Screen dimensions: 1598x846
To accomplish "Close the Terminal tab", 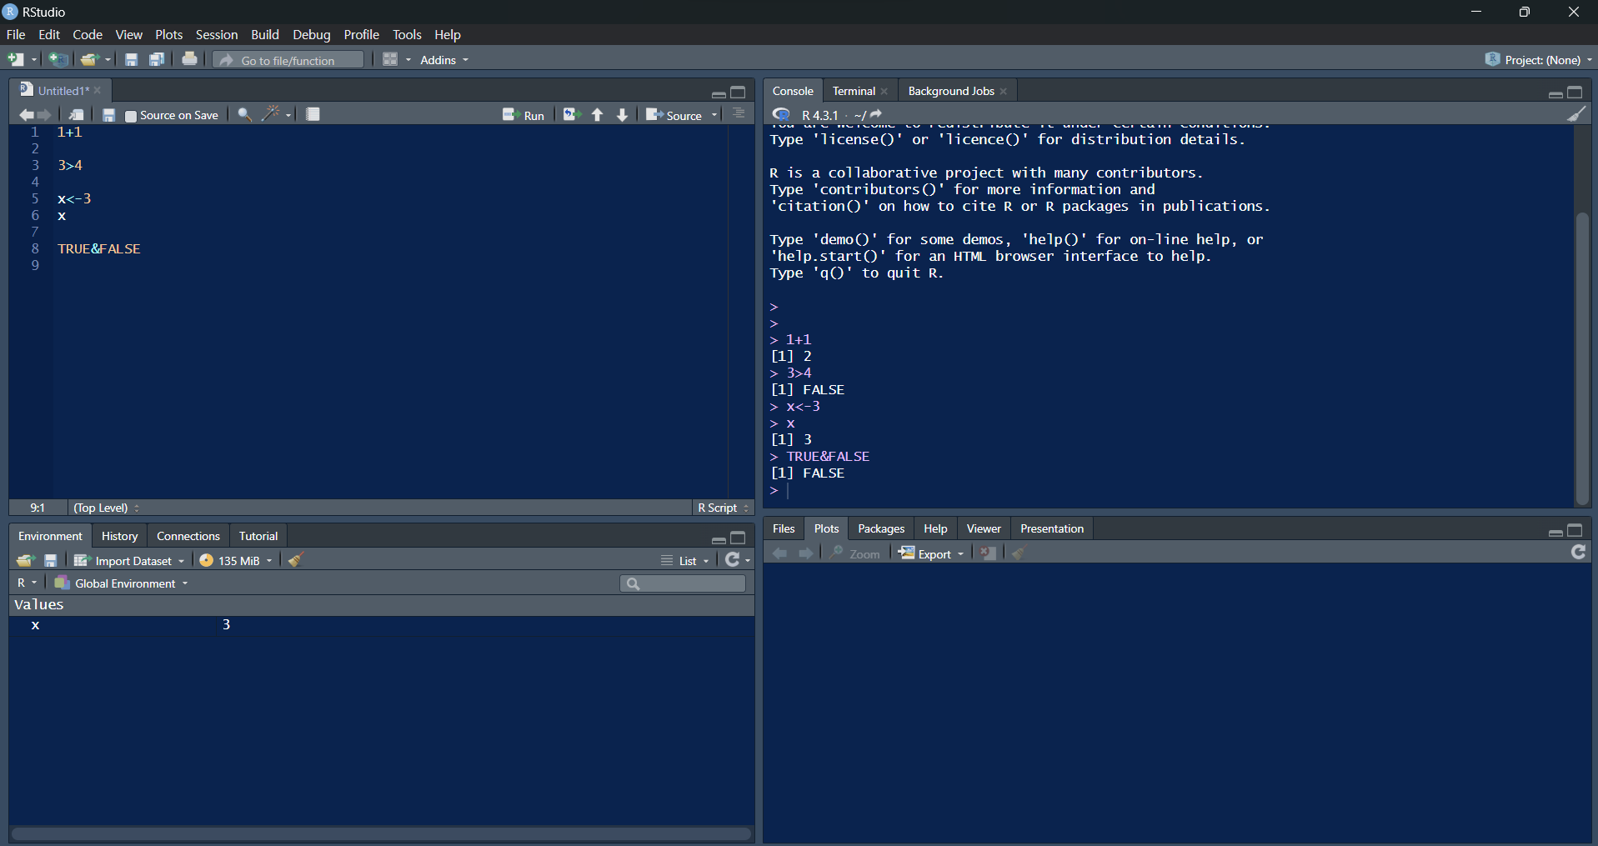I will 884,91.
